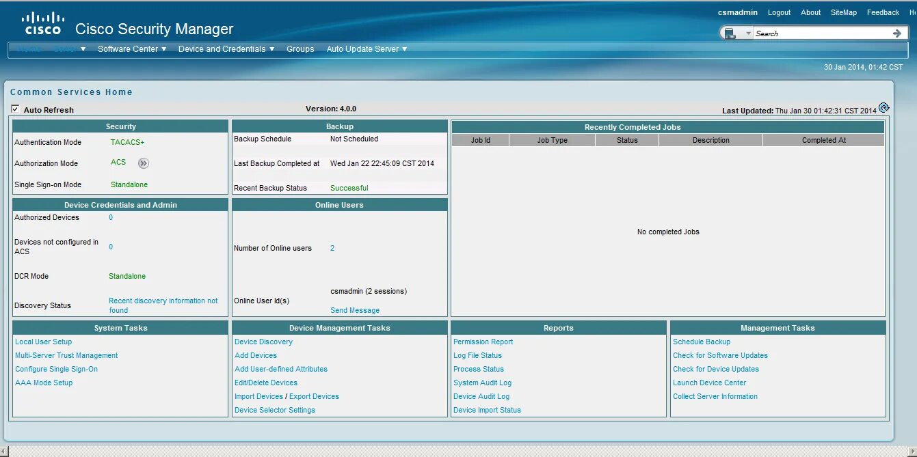Open the Device Audit Log
917x457 pixels.
click(481, 396)
